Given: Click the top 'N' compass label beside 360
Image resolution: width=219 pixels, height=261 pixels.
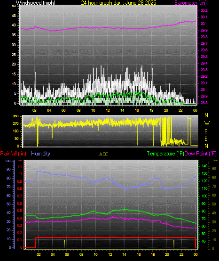Looking at the screenshot, I should pyautogui.click(x=206, y=115).
